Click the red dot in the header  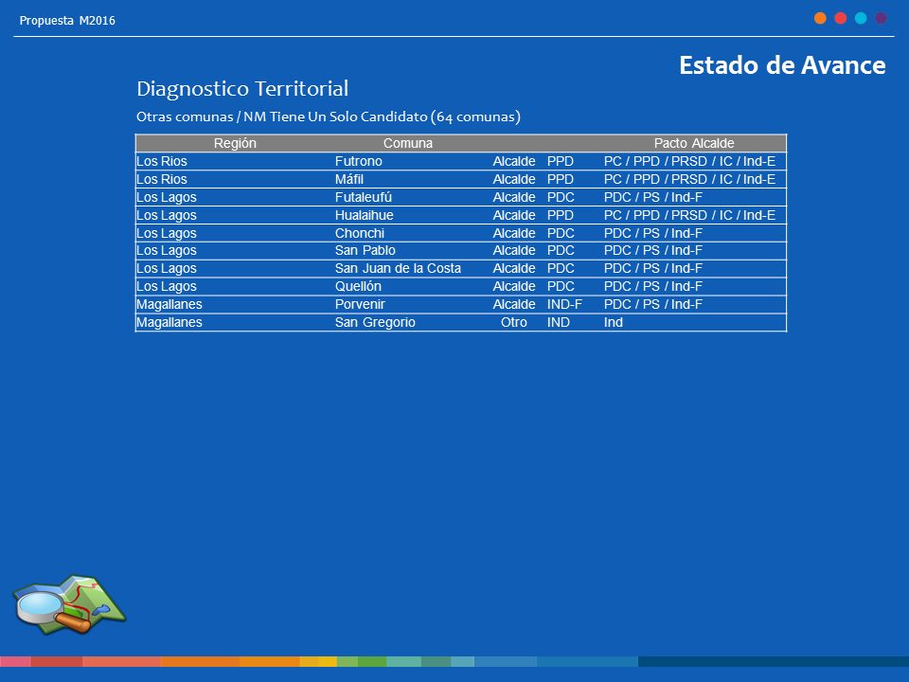coord(840,18)
